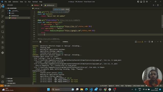Select the Terminal panel tab
163x92 pixels.
pyautogui.click(x=65, y=42)
